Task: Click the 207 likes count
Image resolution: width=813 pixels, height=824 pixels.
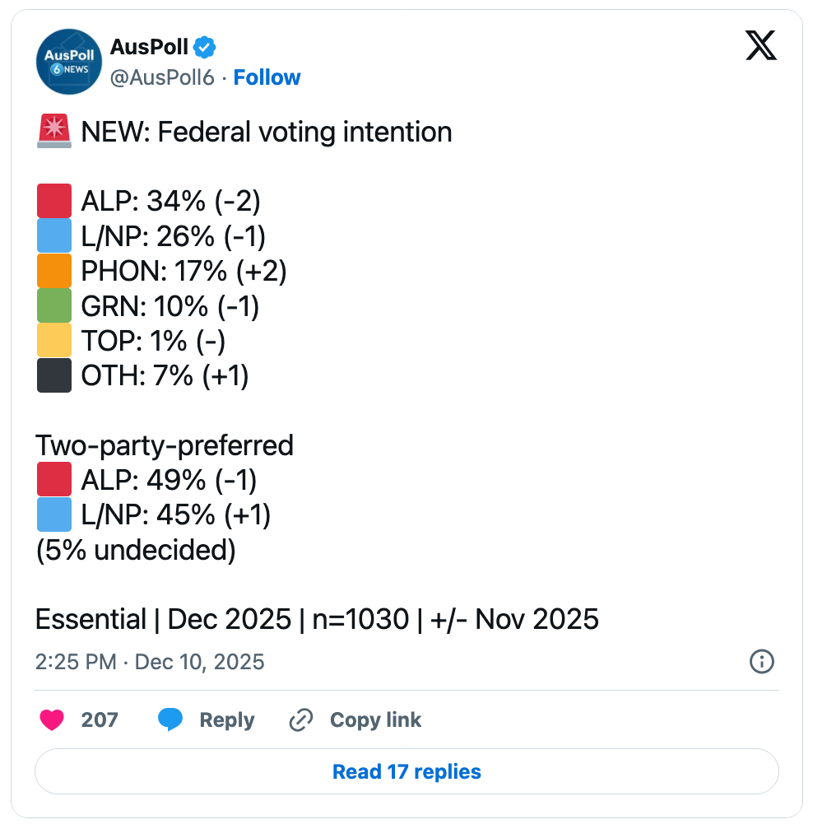Action: coord(100,720)
